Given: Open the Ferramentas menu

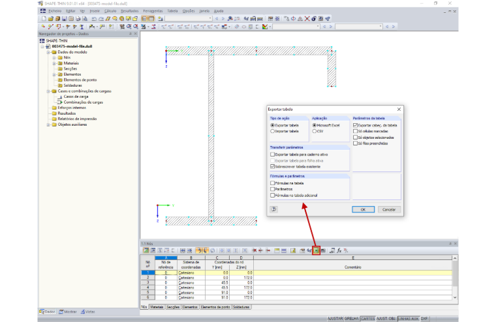Looking at the screenshot, I should [x=153, y=11].
